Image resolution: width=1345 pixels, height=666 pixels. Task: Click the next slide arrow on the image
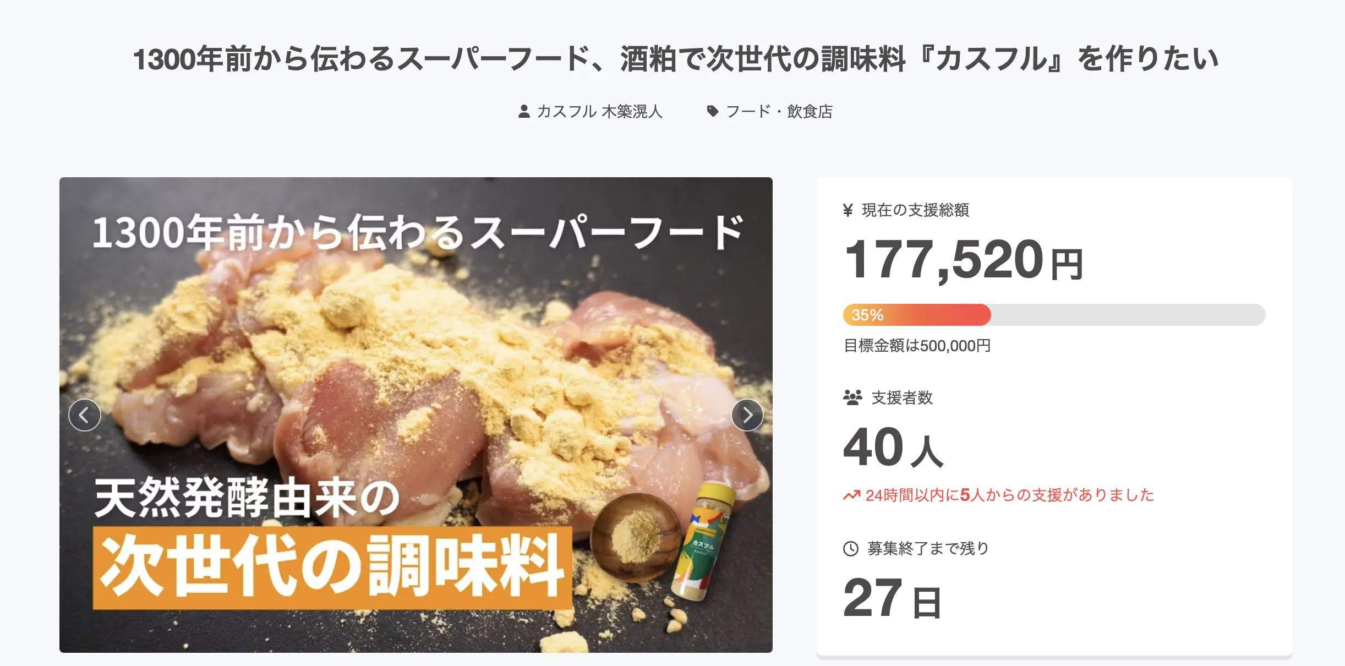click(747, 415)
